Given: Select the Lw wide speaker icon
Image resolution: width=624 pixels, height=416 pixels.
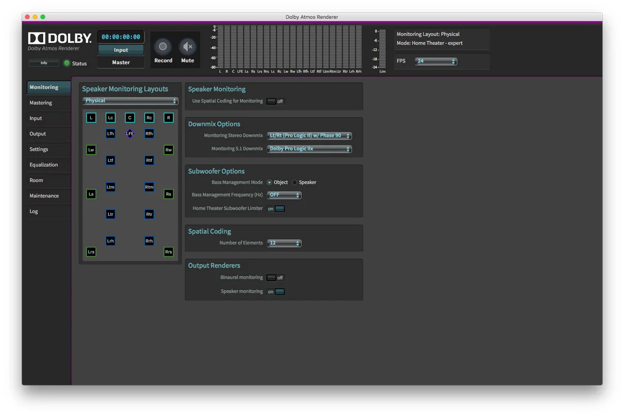Looking at the screenshot, I should 91,150.
